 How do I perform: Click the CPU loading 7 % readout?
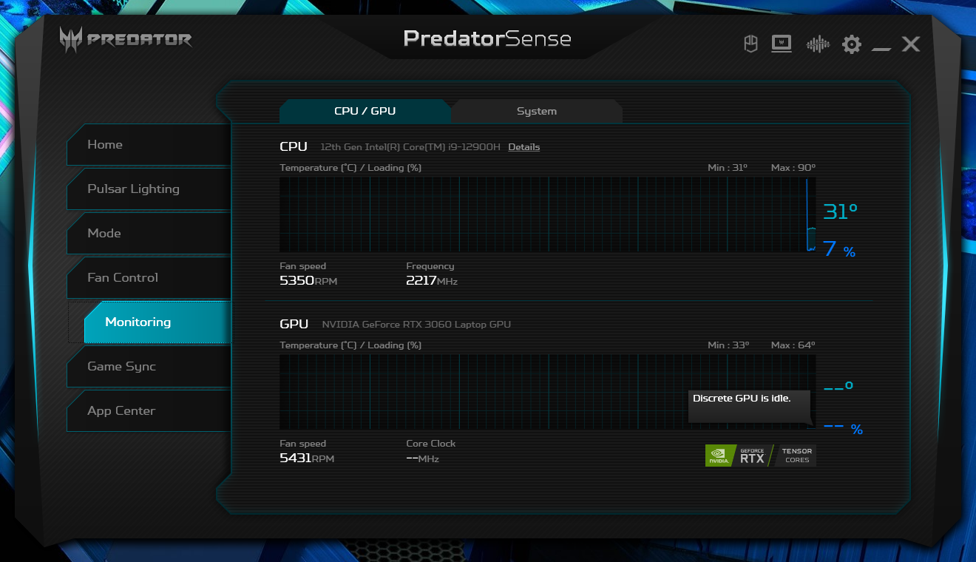tap(839, 249)
